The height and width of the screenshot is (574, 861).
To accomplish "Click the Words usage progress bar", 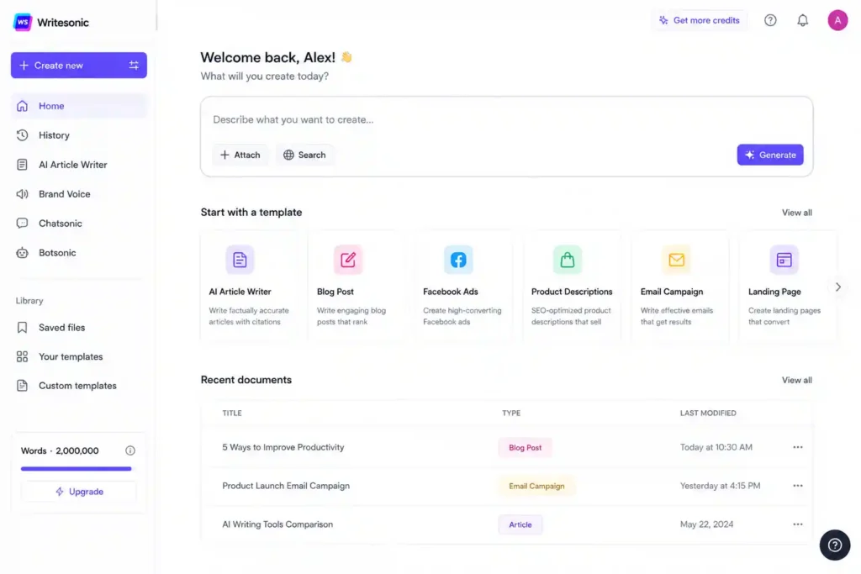I will tap(77, 469).
